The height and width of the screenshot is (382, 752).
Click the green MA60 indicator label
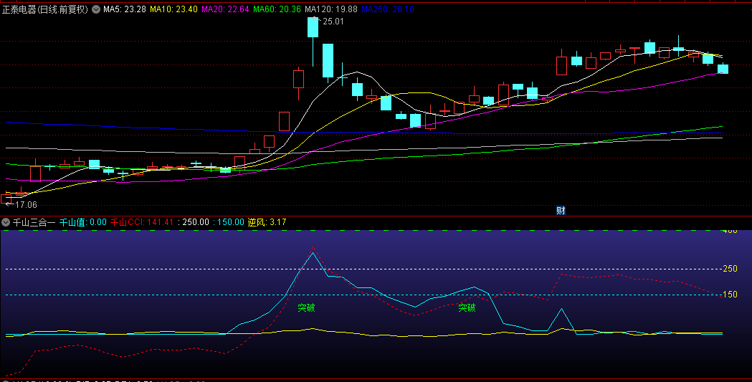(x=277, y=9)
